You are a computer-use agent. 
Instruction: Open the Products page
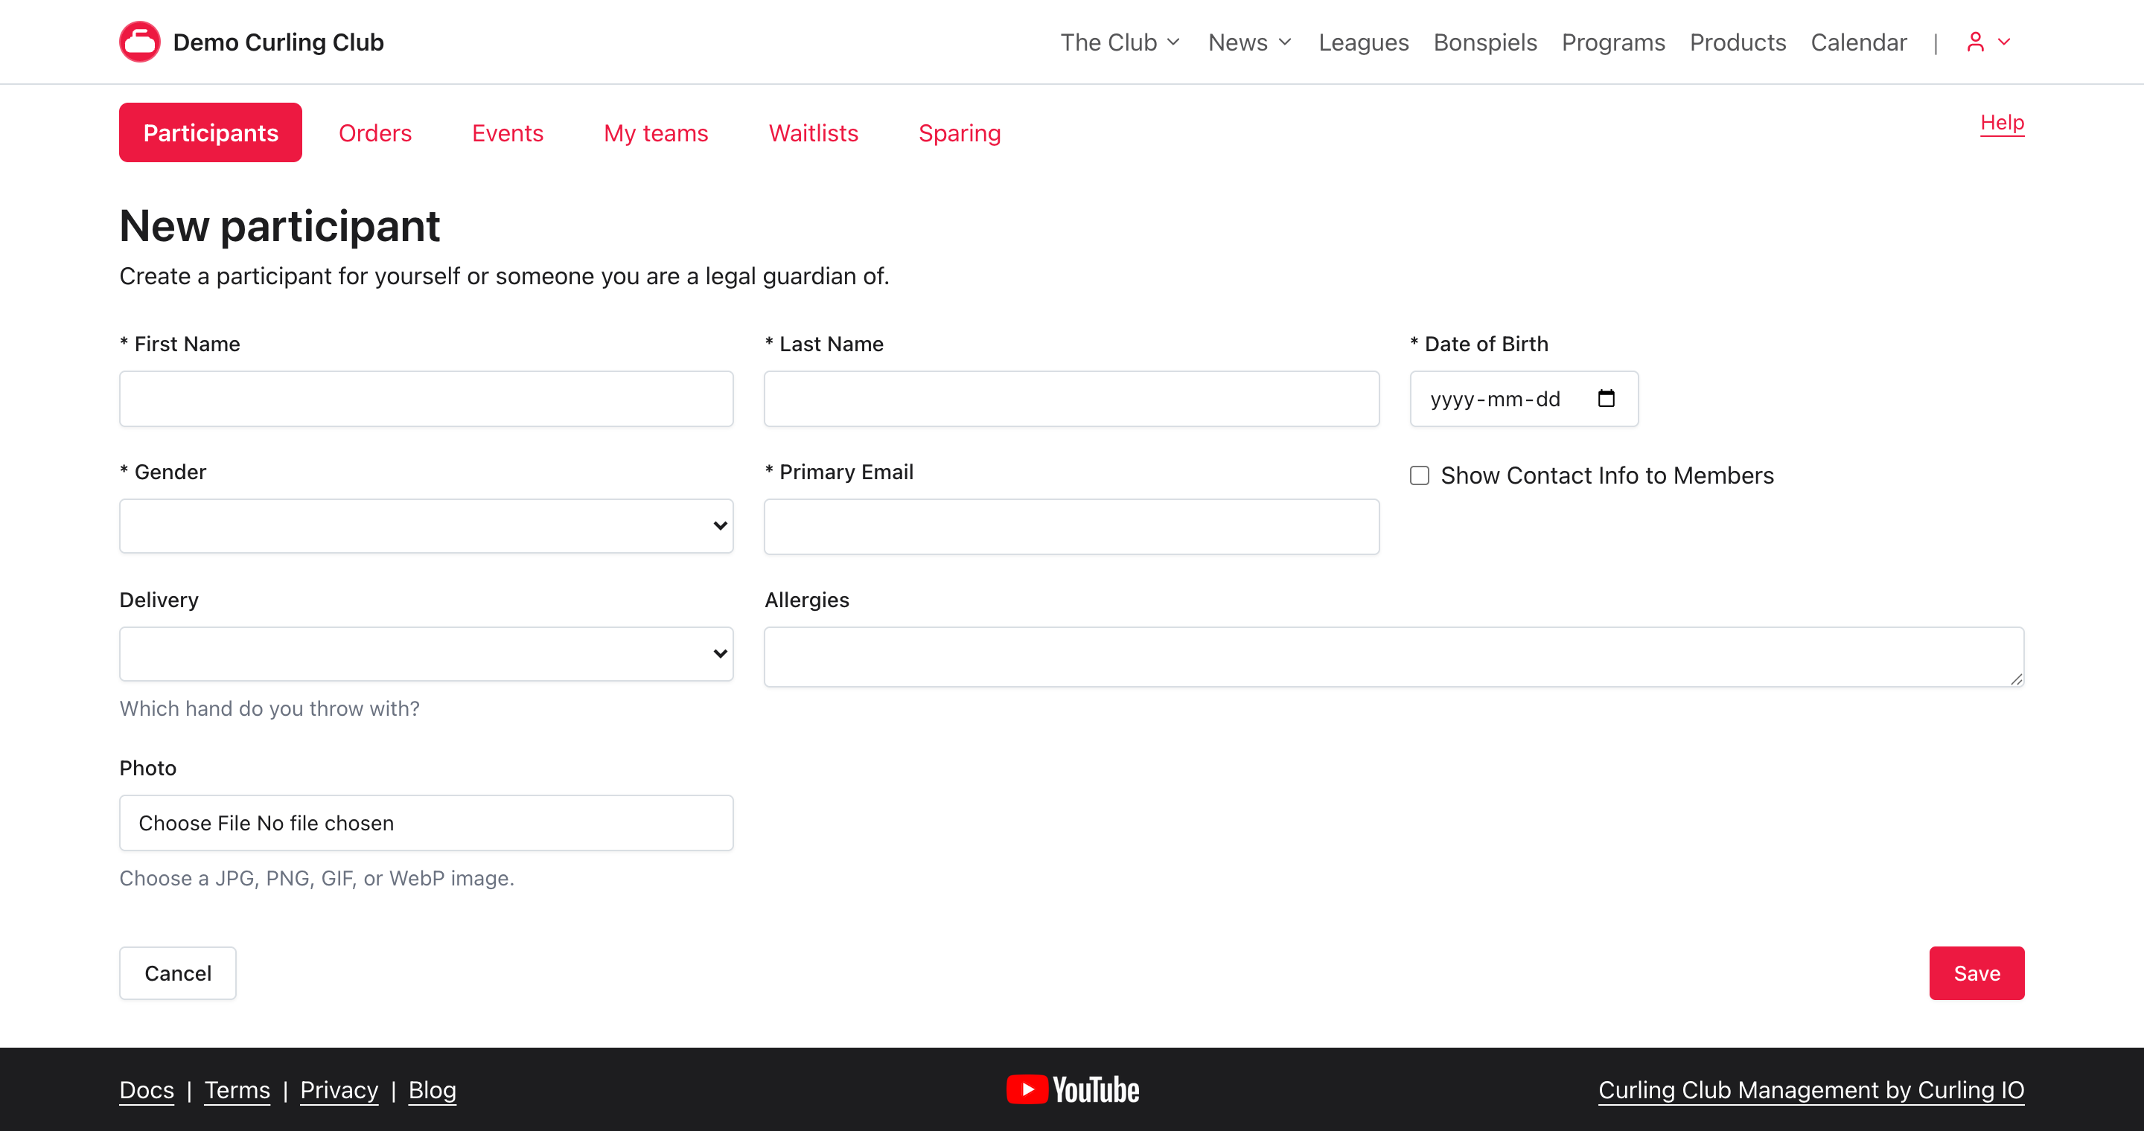(1738, 42)
